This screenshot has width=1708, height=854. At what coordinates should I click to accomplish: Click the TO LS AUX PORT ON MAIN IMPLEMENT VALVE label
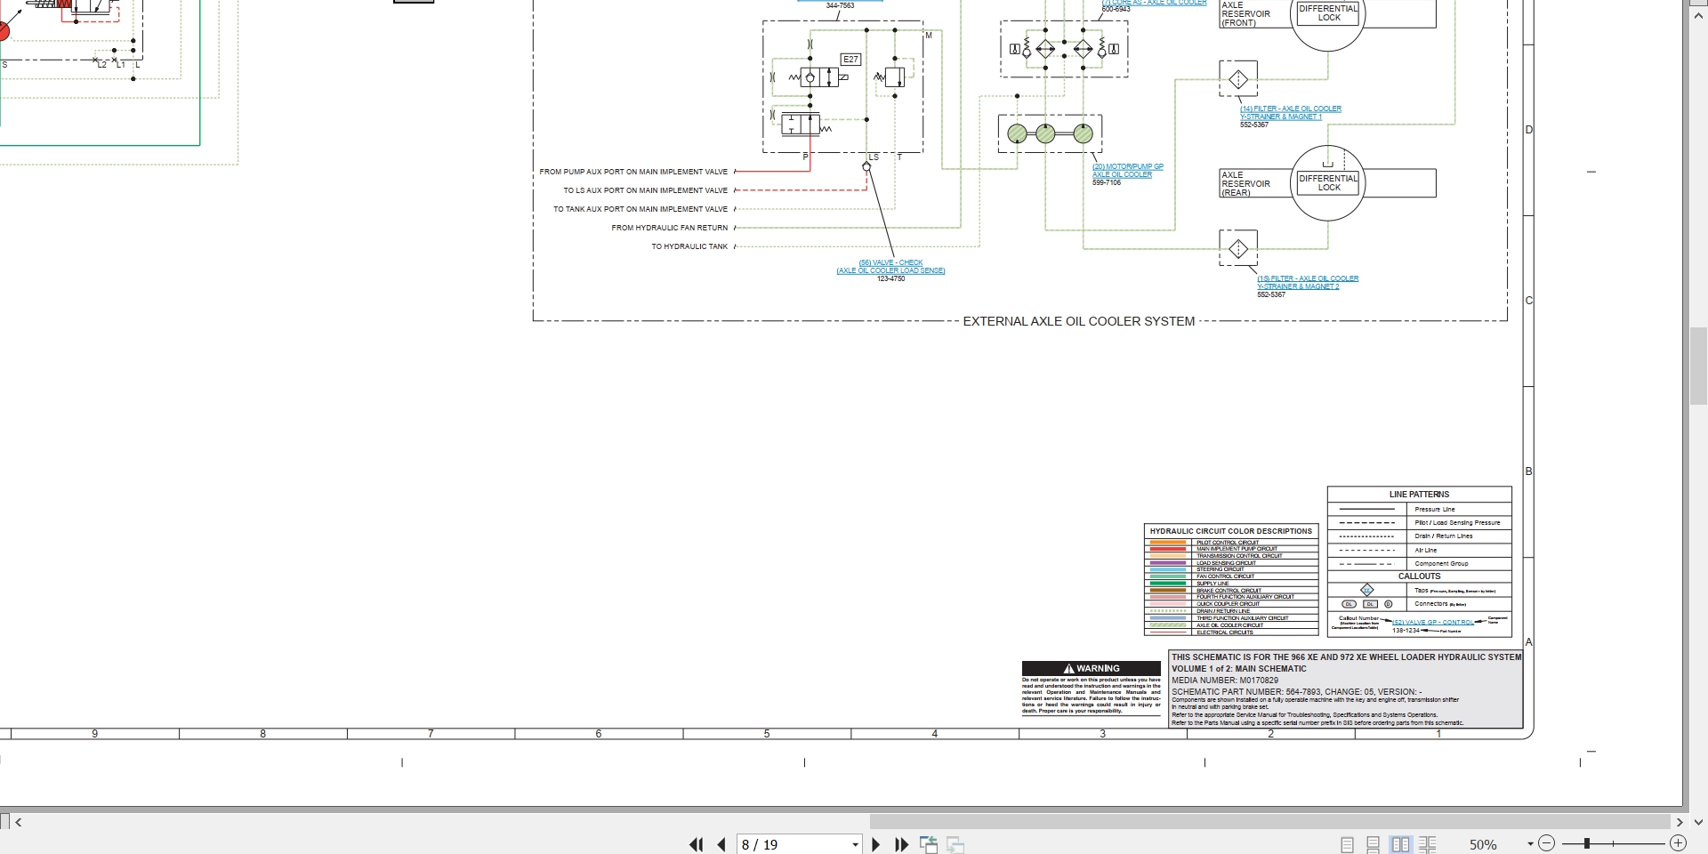645,190
